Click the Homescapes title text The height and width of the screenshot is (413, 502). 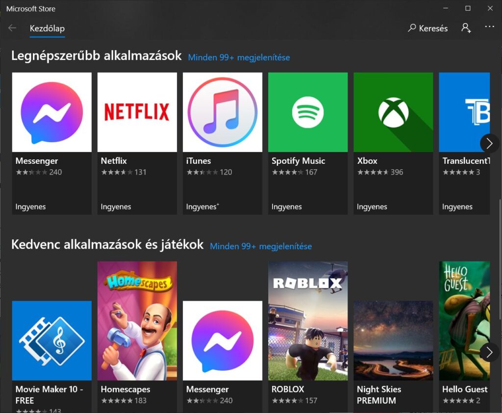click(125, 389)
